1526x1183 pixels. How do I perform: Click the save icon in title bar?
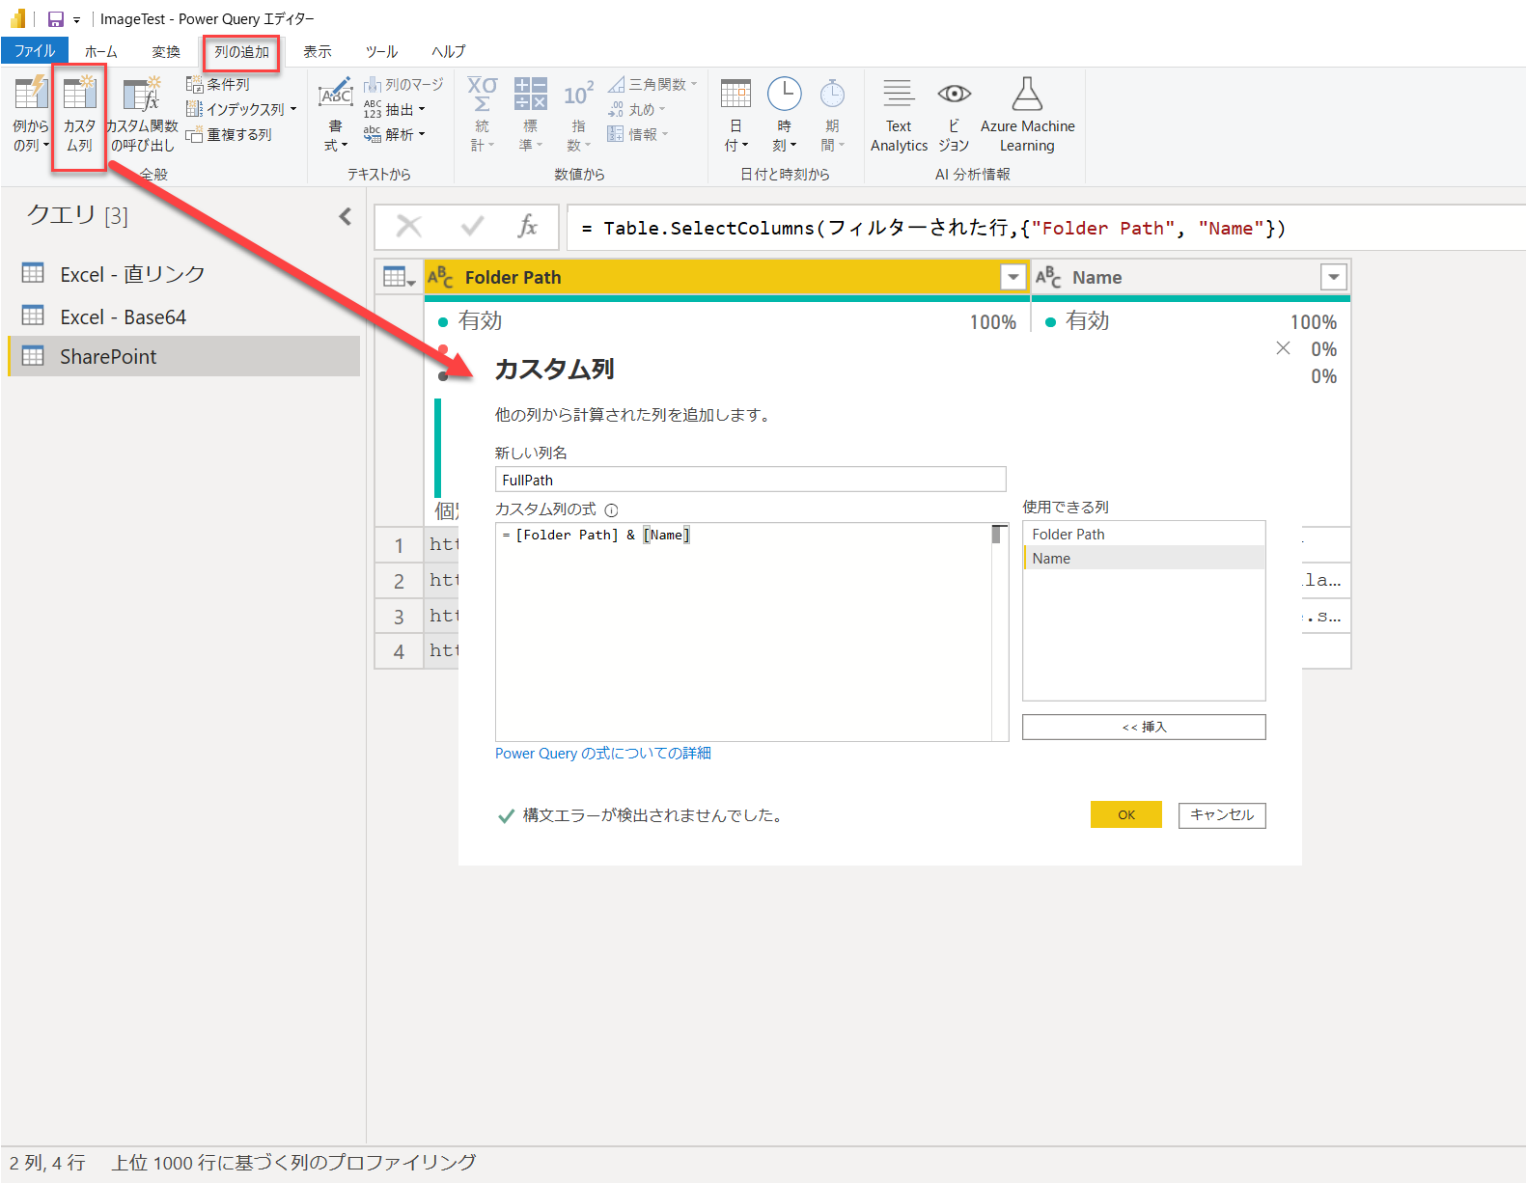pos(56,19)
